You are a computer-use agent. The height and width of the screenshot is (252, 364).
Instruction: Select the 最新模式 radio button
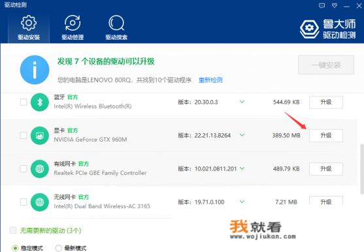pos(59,248)
